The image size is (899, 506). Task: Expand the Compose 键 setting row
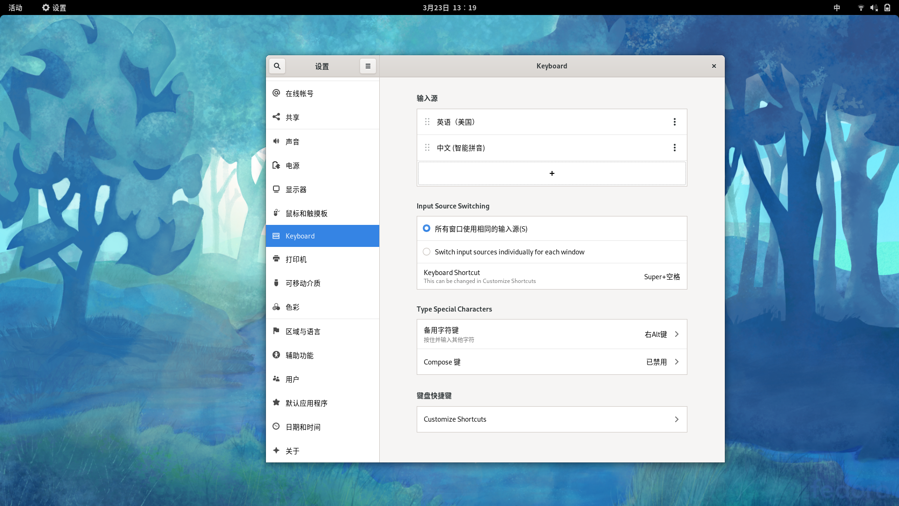(552, 362)
